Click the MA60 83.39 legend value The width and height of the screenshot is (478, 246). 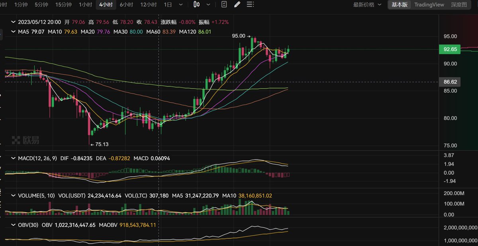tap(161, 31)
